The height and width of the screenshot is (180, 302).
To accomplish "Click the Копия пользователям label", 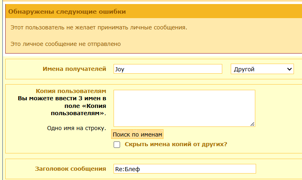I will click(x=76, y=91).
